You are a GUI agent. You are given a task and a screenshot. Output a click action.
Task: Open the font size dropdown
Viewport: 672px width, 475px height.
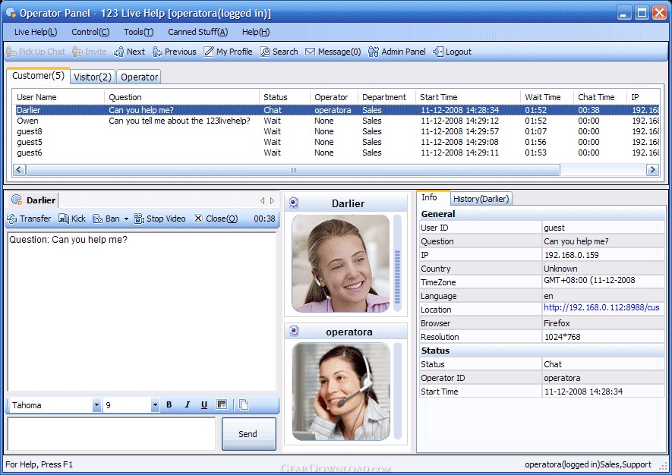155,405
